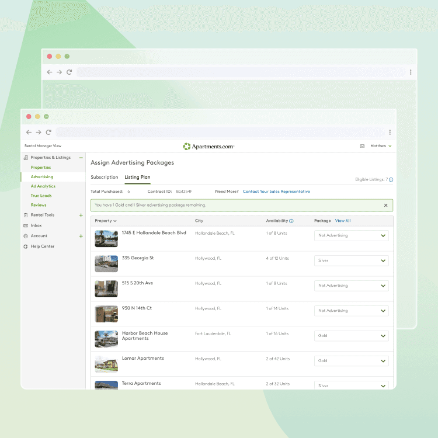
Task: Open 335 Georgia St property name
Action: tap(138, 258)
